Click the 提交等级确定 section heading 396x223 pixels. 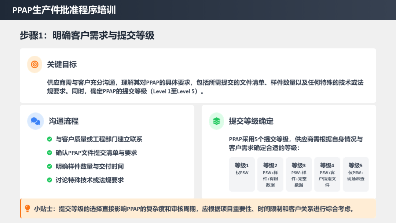click(251, 121)
